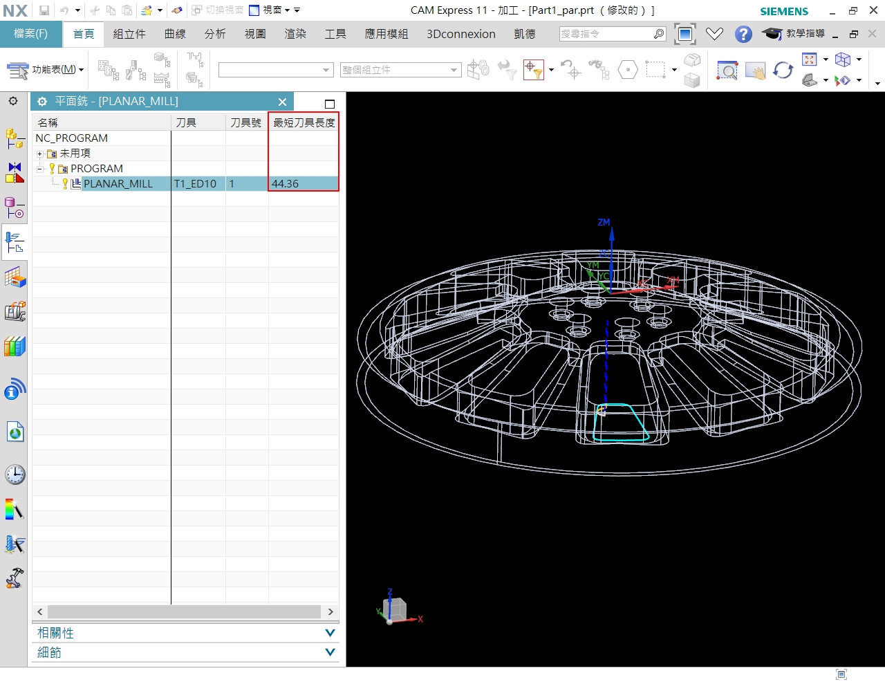Screen dimensions: 885x682
Task: Switch to the 渲染 render tab
Action: point(295,34)
